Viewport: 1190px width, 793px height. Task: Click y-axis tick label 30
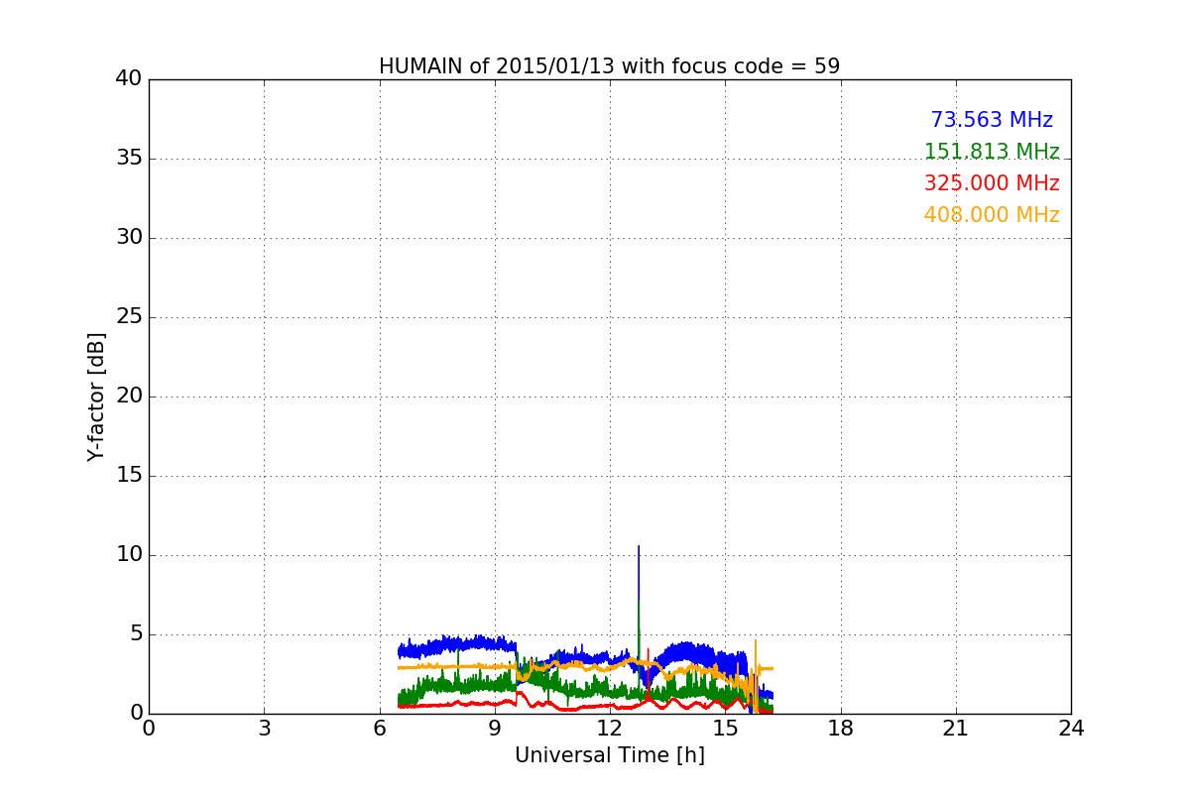129,238
